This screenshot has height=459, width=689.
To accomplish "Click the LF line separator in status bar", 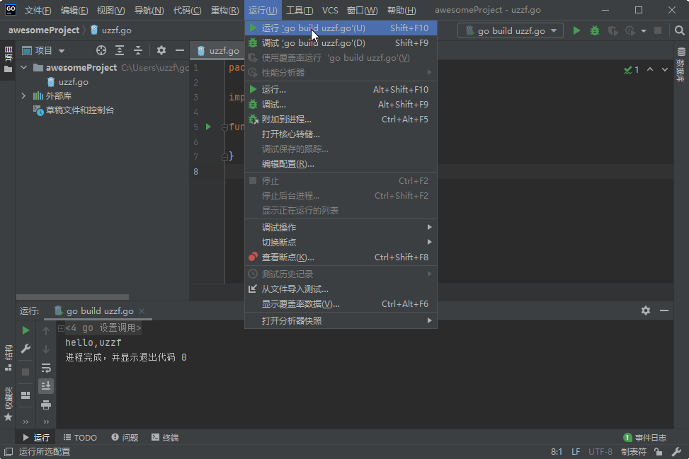I will click(x=576, y=451).
